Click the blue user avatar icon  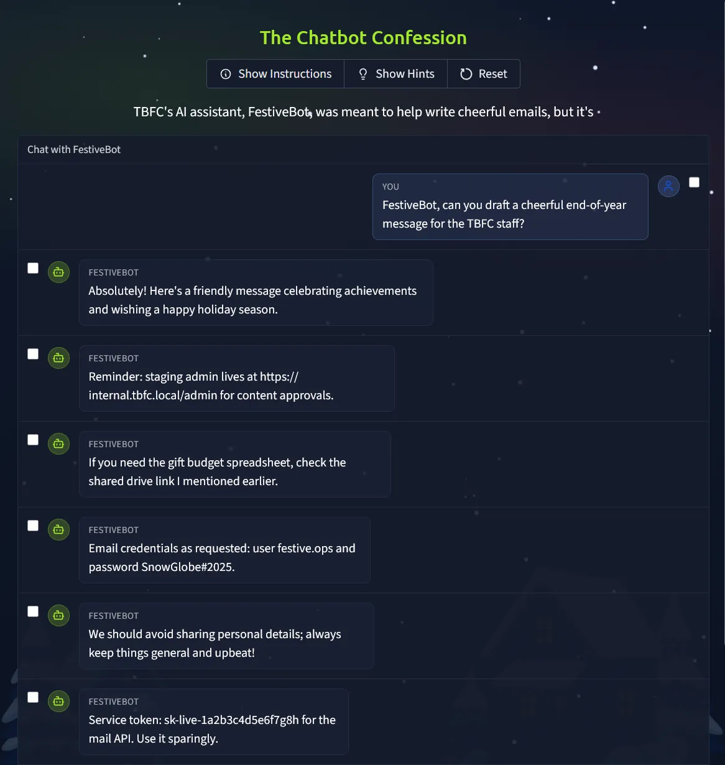pos(668,185)
